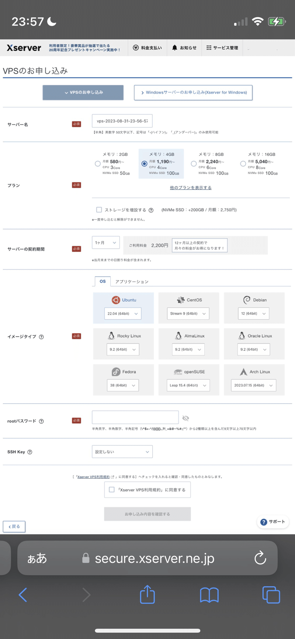Open the CentOS Stream 9 version dropdown

click(188, 314)
